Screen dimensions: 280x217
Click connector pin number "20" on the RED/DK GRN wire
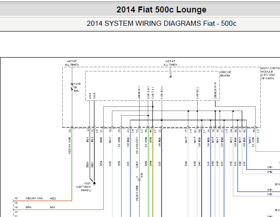pyautogui.click(x=70, y=131)
